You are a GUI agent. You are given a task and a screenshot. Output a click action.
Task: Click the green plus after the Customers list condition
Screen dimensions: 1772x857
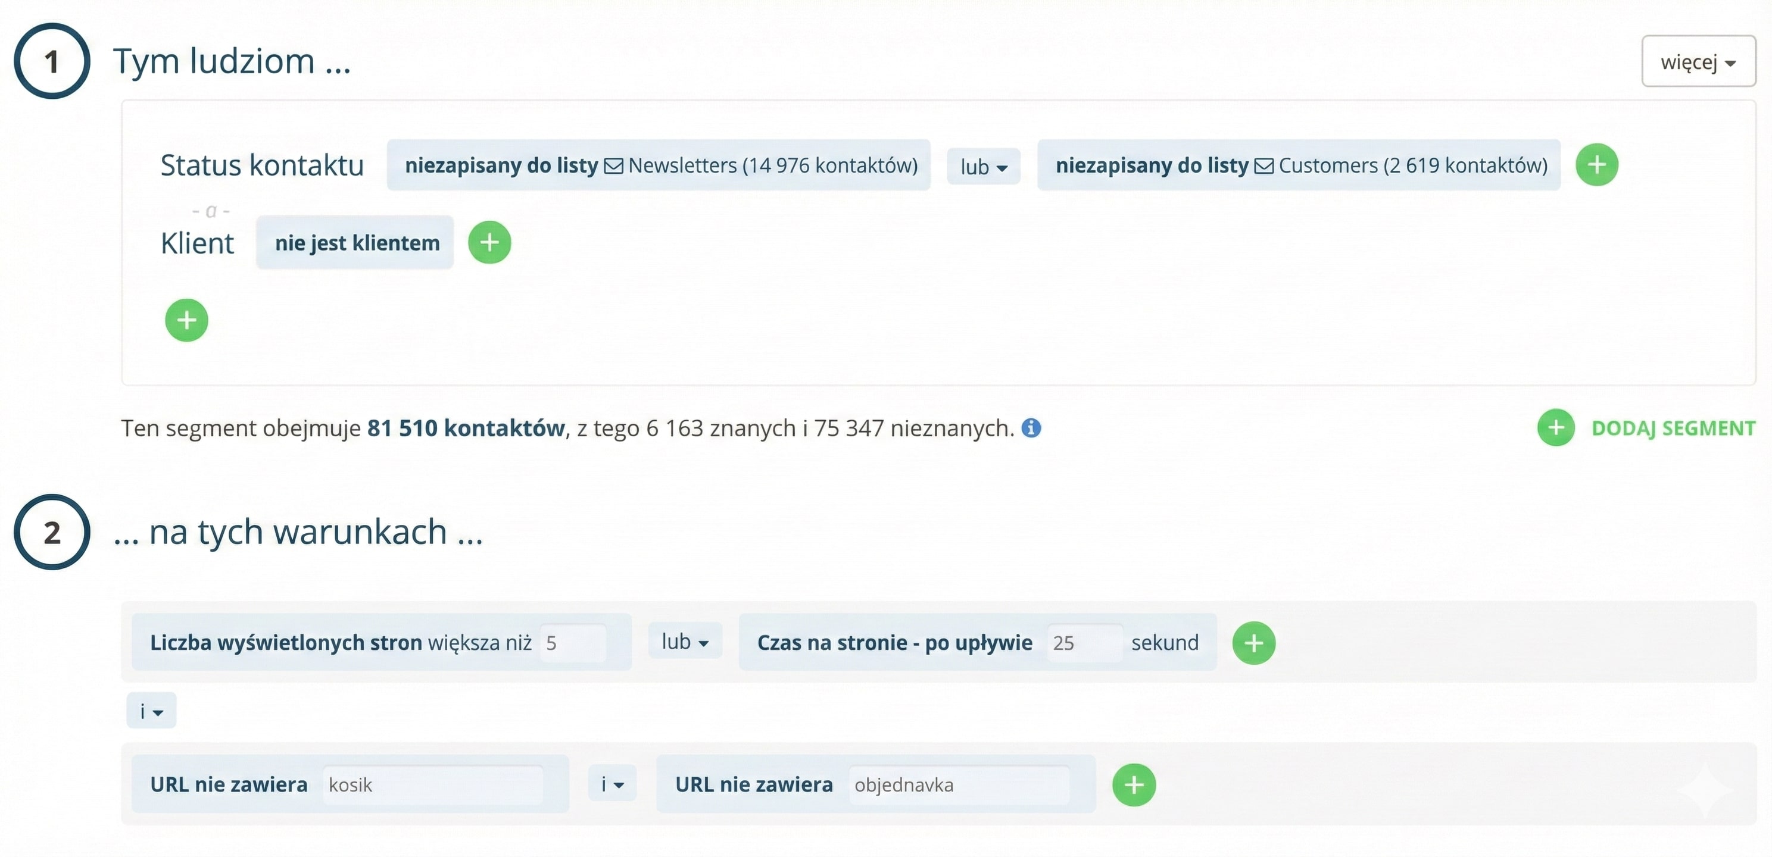1596,165
